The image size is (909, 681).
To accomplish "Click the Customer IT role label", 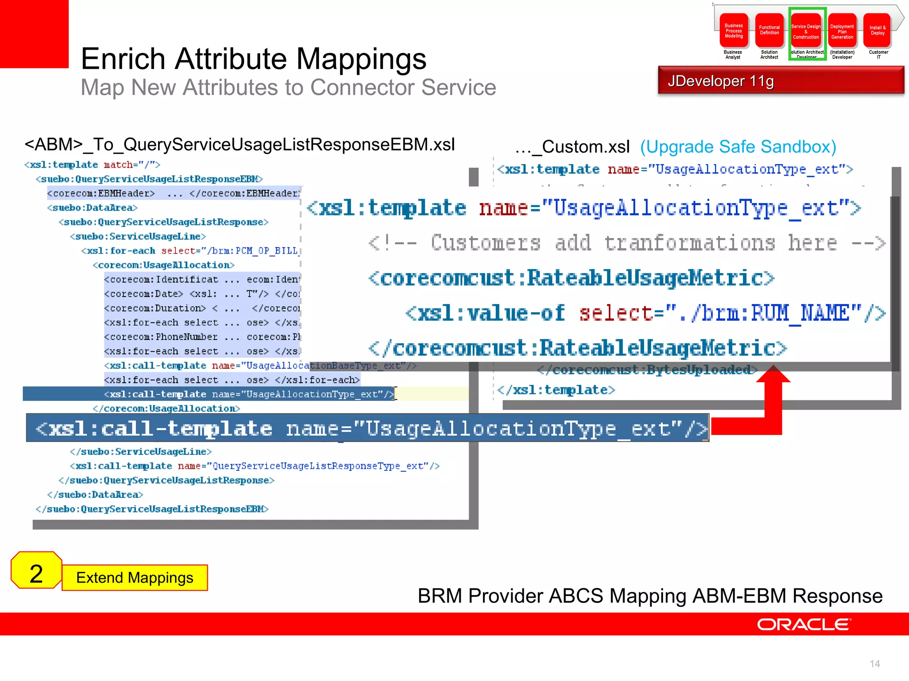I will [878, 55].
